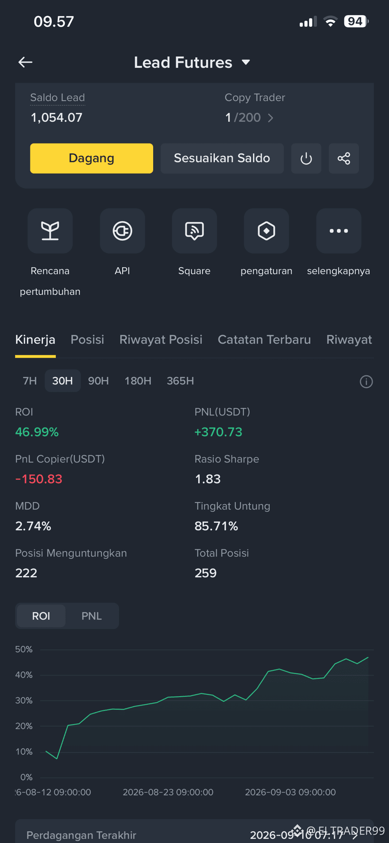
Task: Tap the performance info circle icon
Action: (366, 382)
